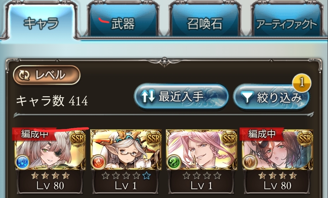Click the blue star on second character

[x=146, y=176]
